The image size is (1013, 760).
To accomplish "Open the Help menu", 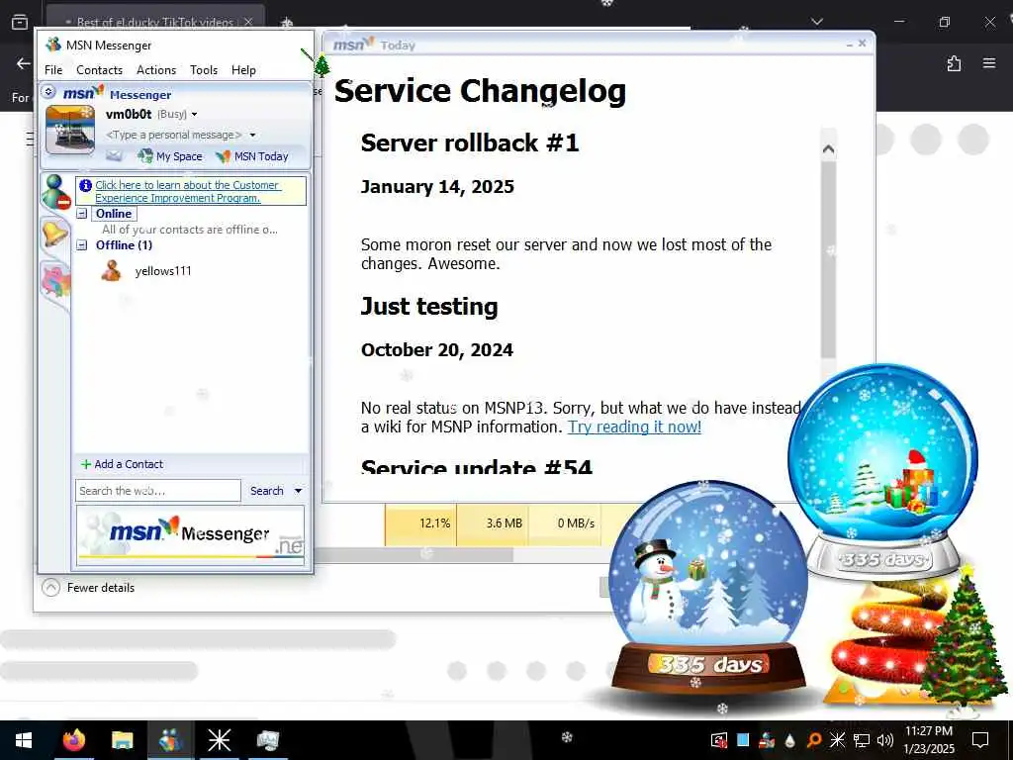I will pos(243,70).
